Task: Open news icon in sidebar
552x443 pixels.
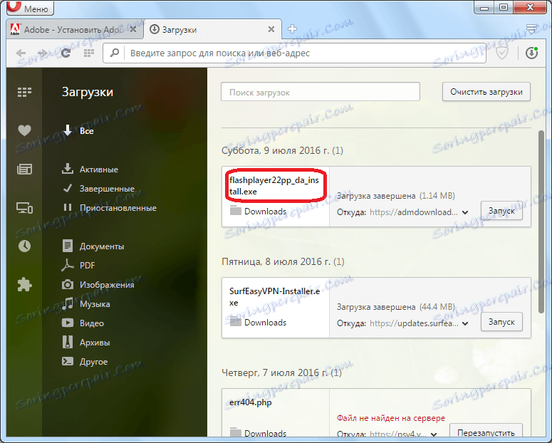Action: (x=24, y=170)
